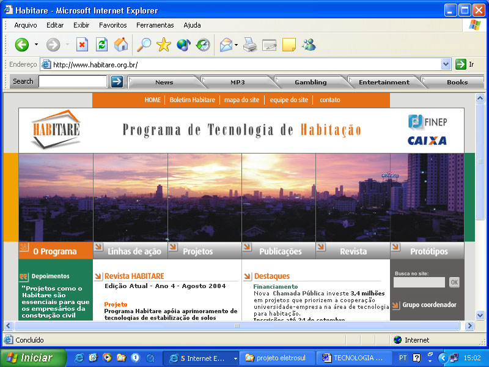
Task: Click the blue search arrow button
Action: point(117,82)
